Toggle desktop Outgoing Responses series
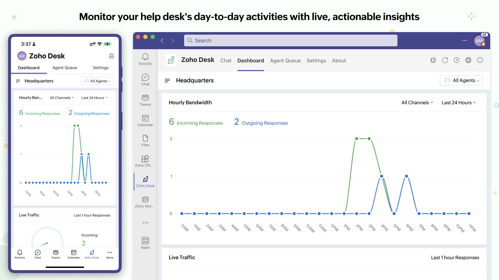Viewport: 499px width, 280px height. pyautogui.click(x=261, y=122)
